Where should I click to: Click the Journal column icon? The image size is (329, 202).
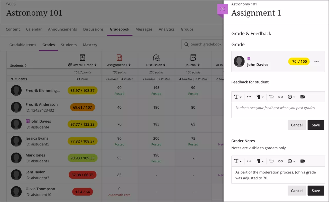[x=193, y=58]
